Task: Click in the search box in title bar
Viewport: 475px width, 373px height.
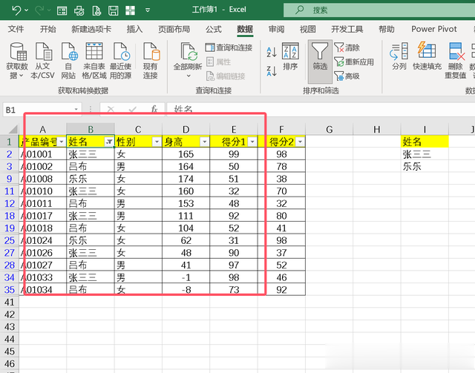Action: pyautogui.click(x=379, y=10)
